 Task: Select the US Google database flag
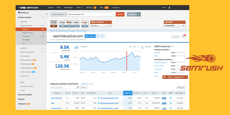pos(54,24)
